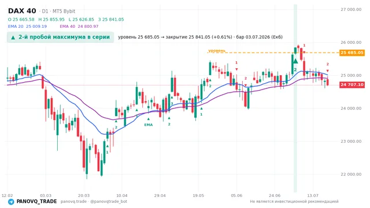Click the green '3' signal marker
Image resolution: width=370 pixels, height=208 pixels.
pos(172,104)
